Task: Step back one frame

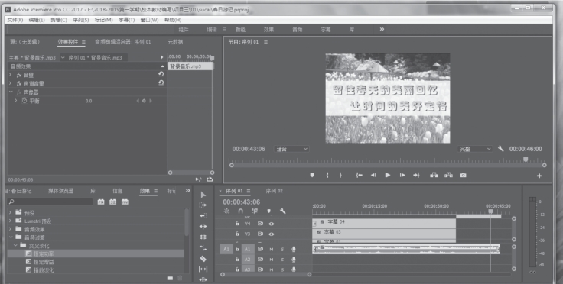Action: tap(373, 175)
